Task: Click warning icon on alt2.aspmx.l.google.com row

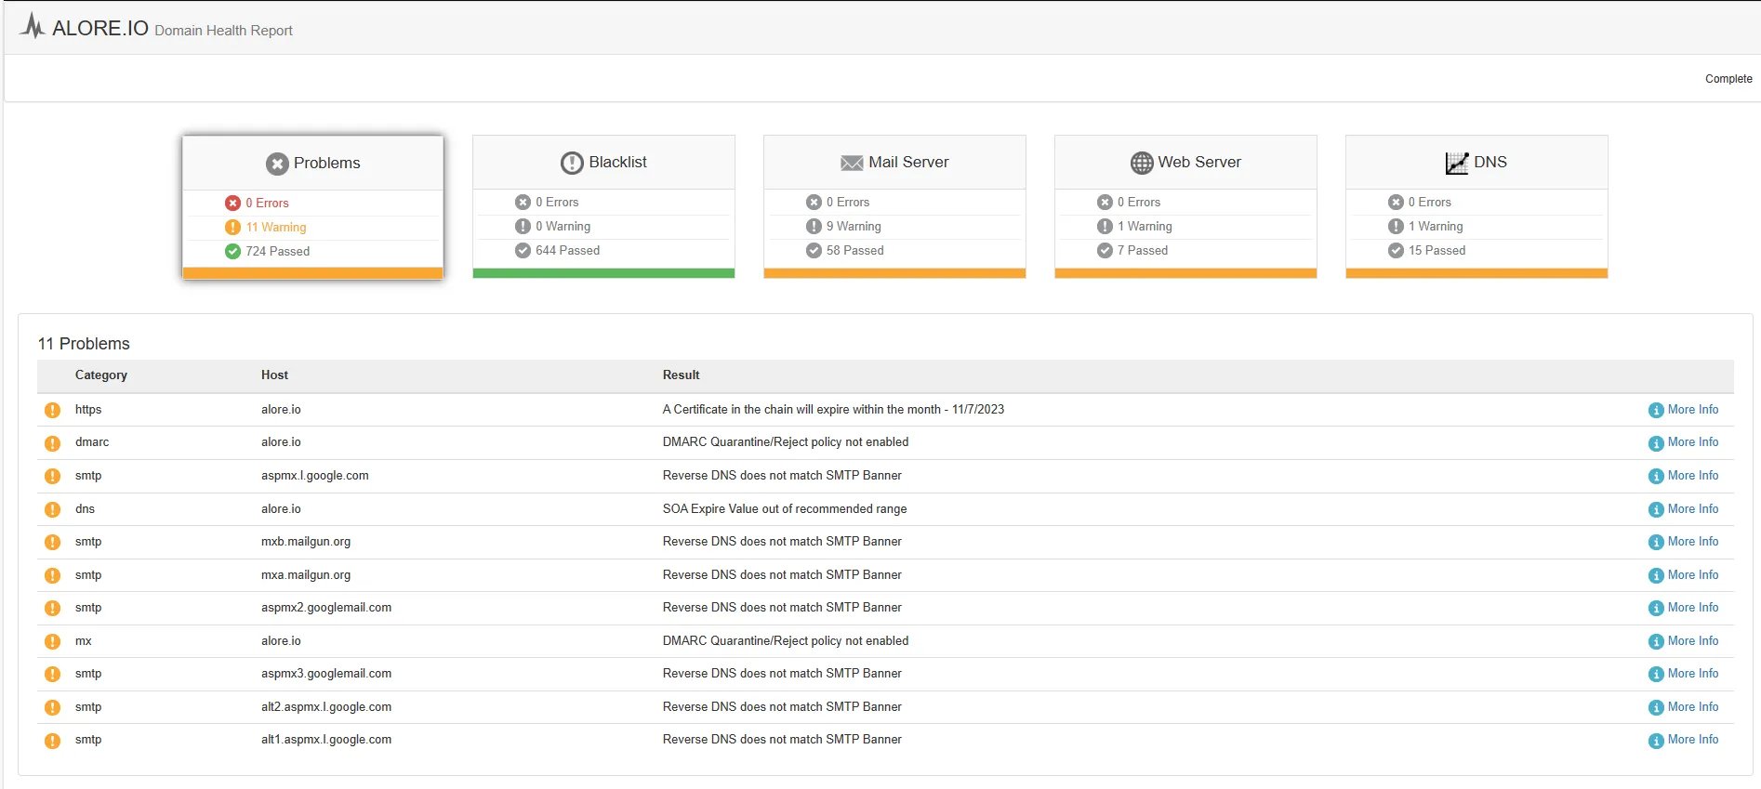Action: pos(53,707)
